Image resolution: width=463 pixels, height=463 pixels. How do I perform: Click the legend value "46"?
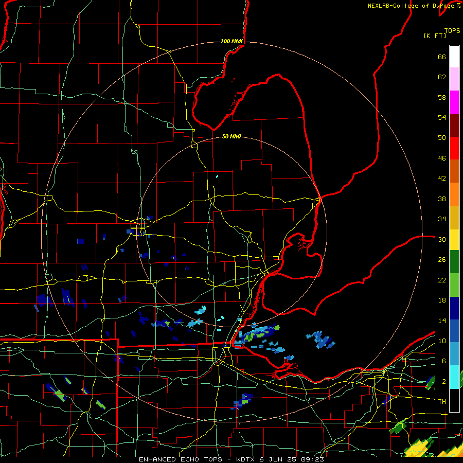click(442, 158)
